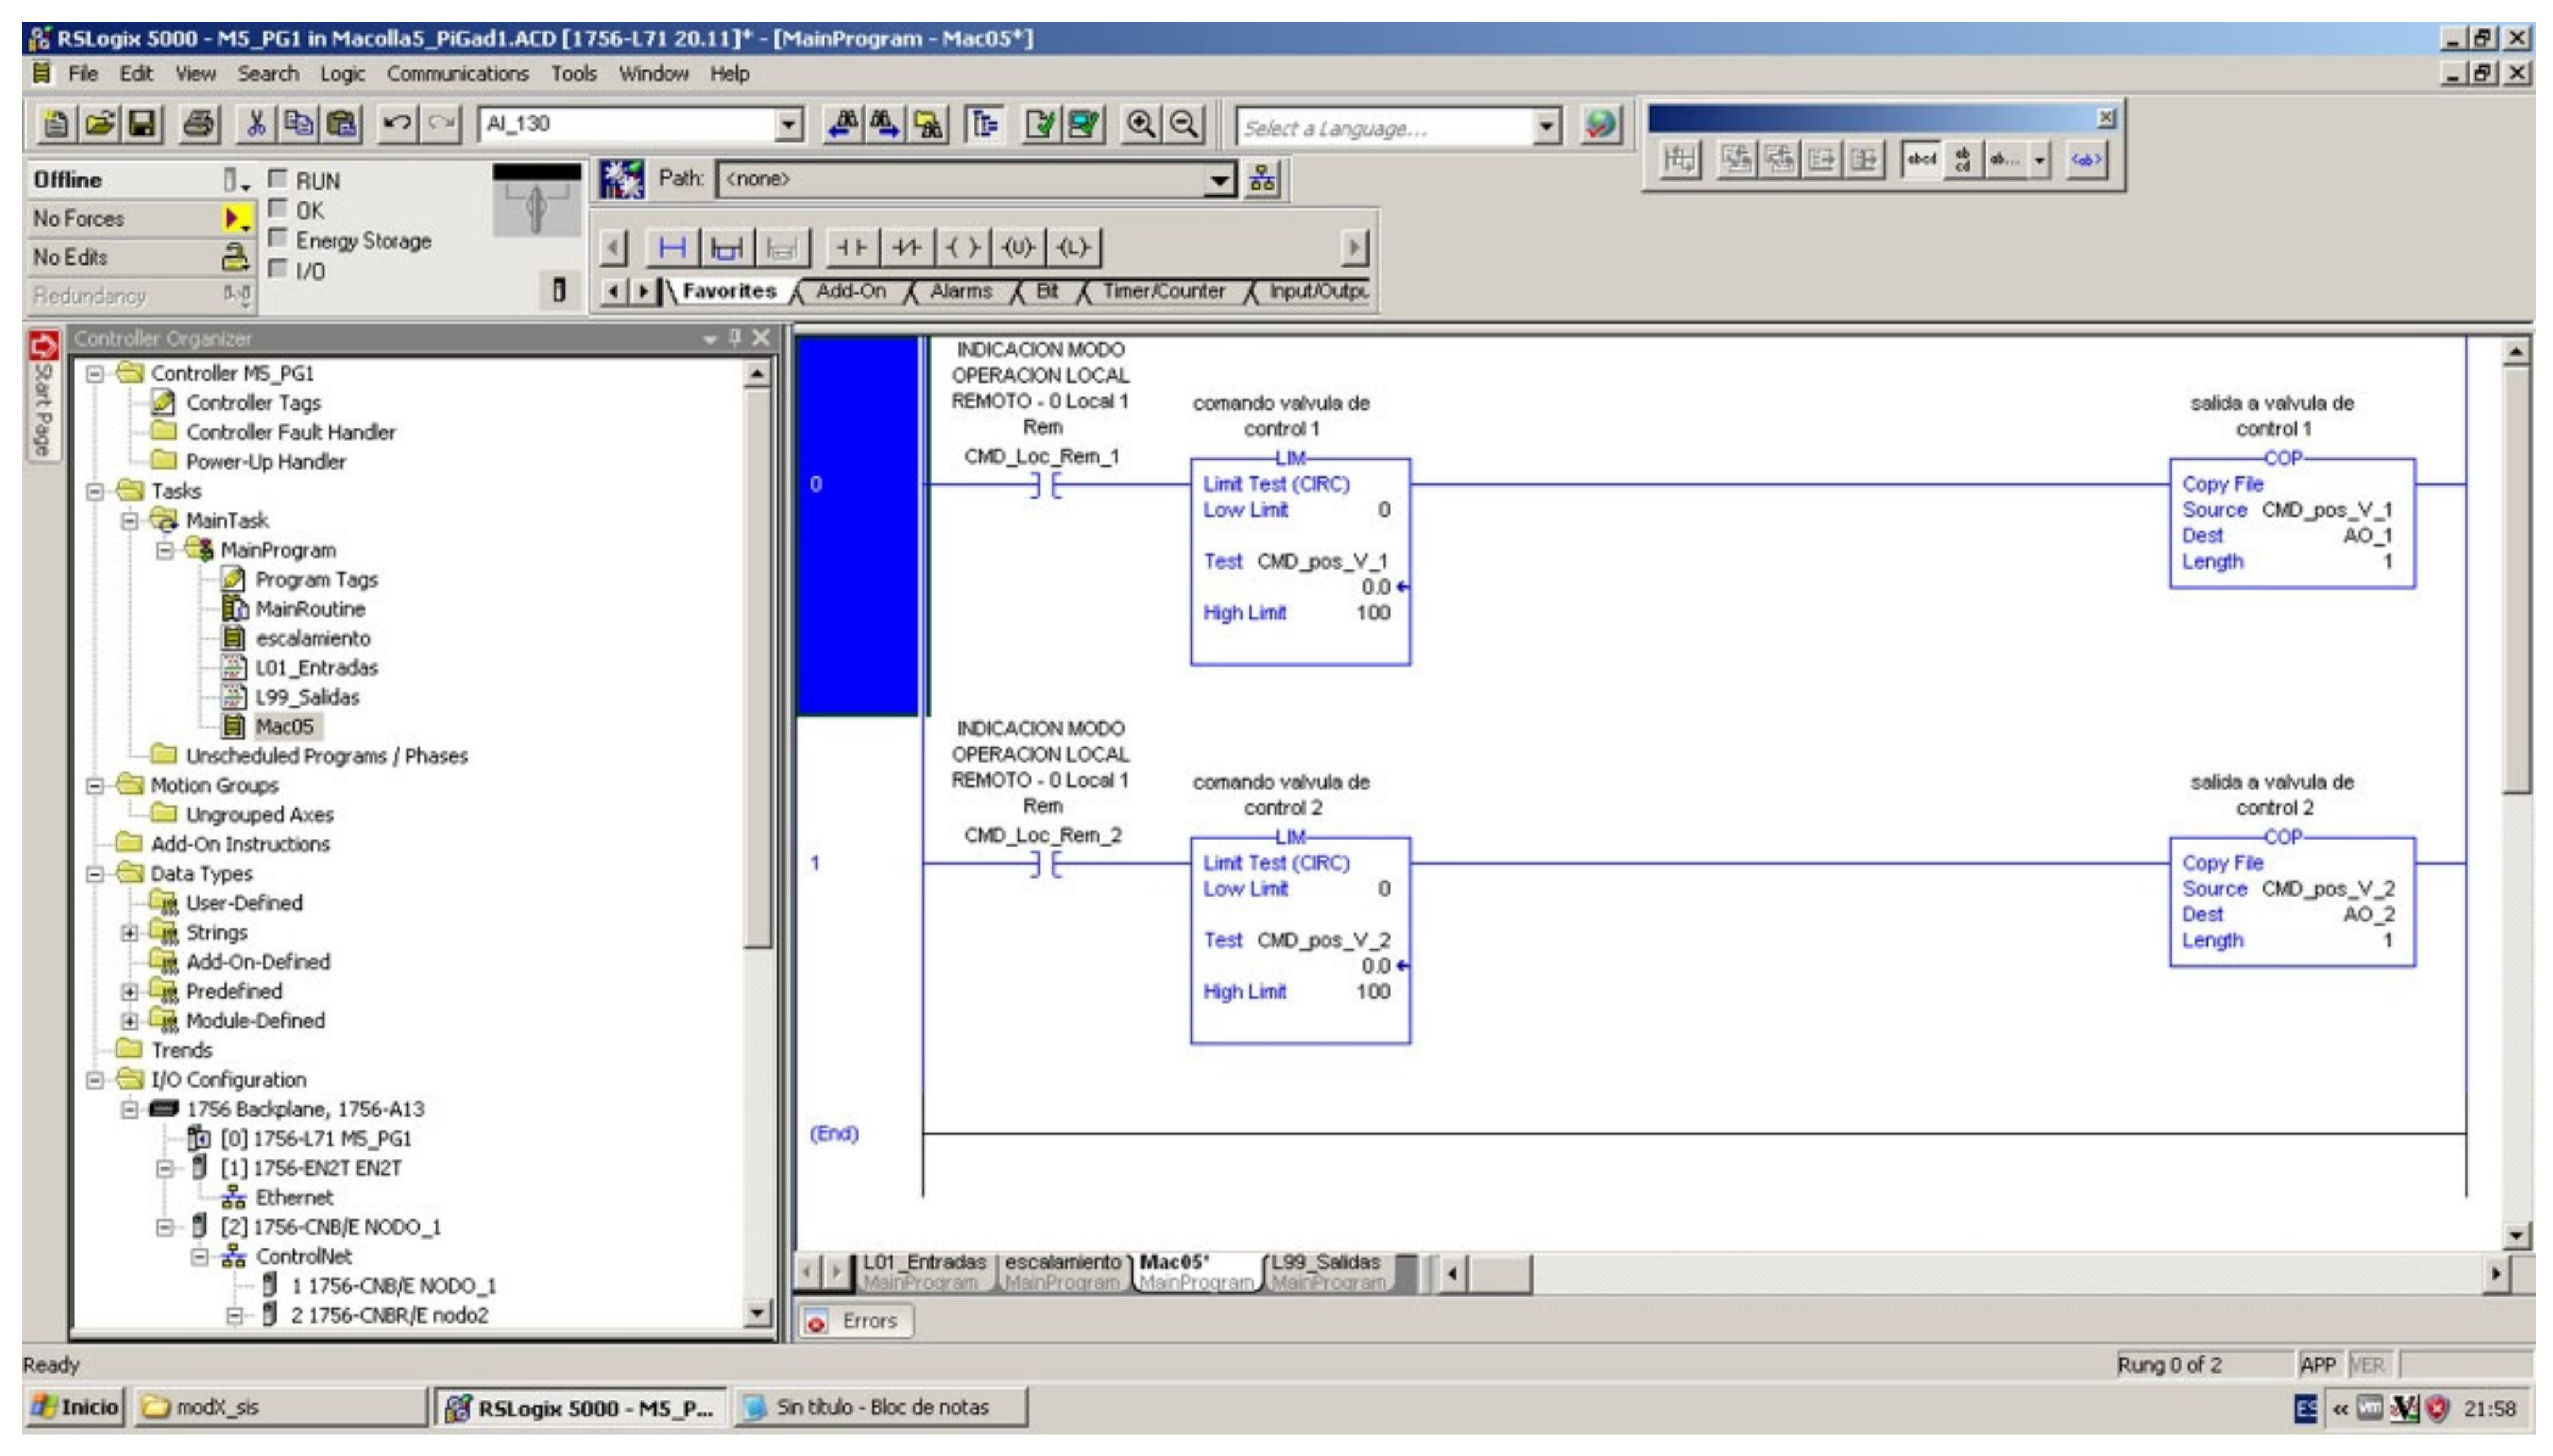Zoom in on the ladder view
The height and width of the screenshot is (1456, 2553).
tap(1141, 124)
